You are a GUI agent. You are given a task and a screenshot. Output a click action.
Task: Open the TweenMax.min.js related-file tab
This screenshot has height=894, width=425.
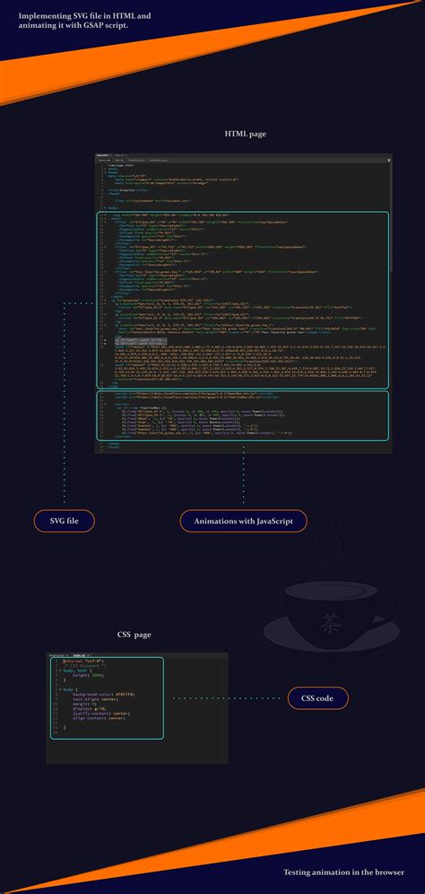click(x=136, y=160)
